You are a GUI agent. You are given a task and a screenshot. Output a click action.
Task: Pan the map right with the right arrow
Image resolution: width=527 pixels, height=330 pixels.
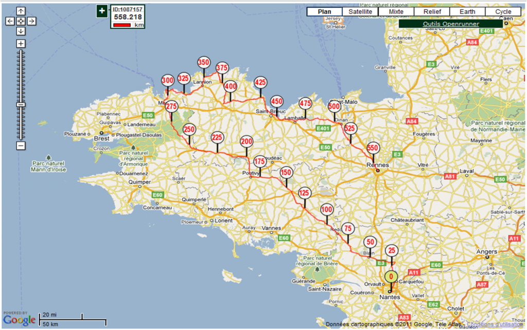click(31, 21)
